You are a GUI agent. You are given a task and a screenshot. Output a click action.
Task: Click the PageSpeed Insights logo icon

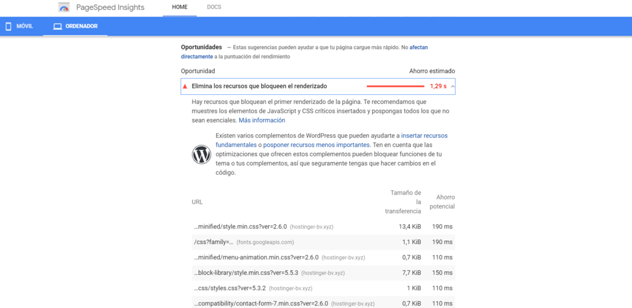[x=64, y=7]
